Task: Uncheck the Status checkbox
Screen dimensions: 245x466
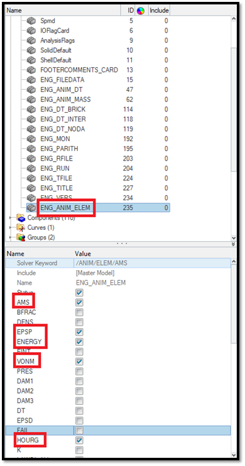Action: [x=79, y=293]
